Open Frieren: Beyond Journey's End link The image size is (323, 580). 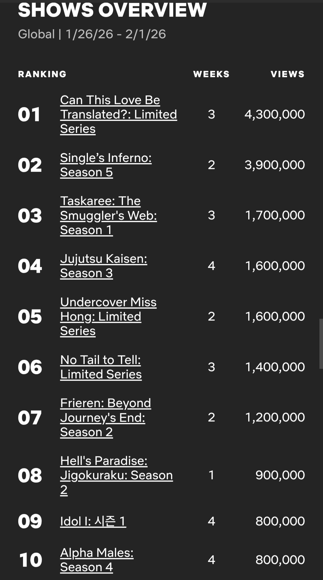click(x=106, y=417)
